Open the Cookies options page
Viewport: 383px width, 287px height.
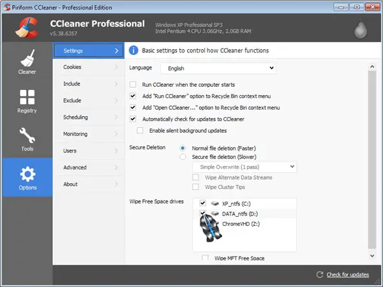pyautogui.click(x=89, y=67)
